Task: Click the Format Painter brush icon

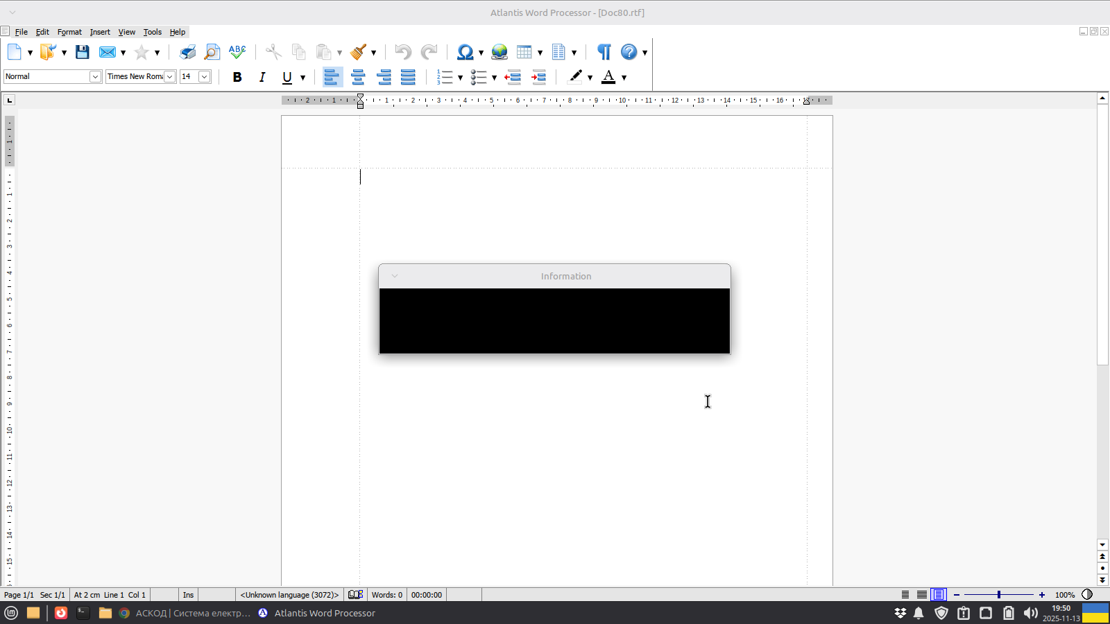Action: (359, 52)
